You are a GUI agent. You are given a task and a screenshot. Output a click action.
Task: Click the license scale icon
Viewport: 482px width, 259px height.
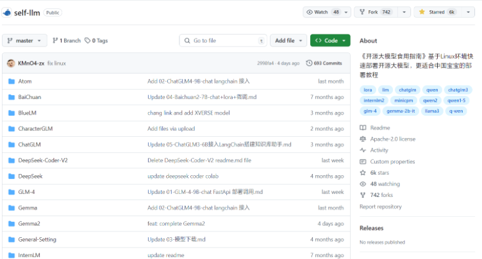coord(363,139)
